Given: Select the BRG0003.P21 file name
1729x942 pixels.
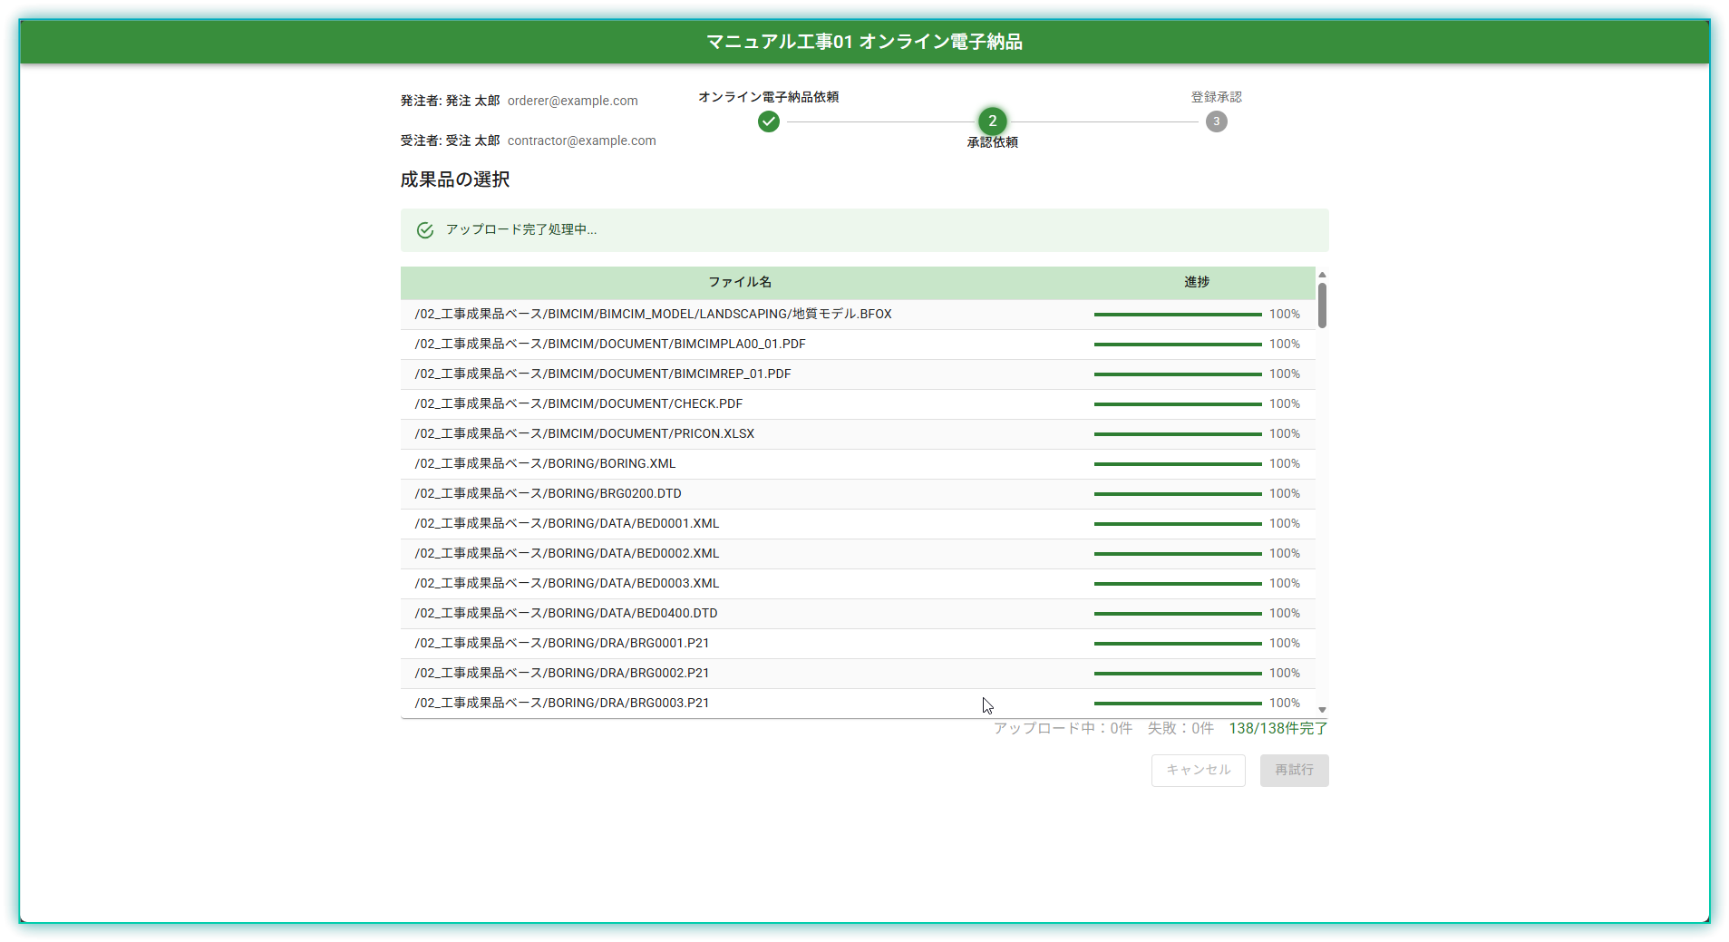Looking at the screenshot, I should tap(562, 704).
